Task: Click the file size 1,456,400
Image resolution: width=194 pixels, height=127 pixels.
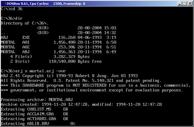Action: [65, 42]
